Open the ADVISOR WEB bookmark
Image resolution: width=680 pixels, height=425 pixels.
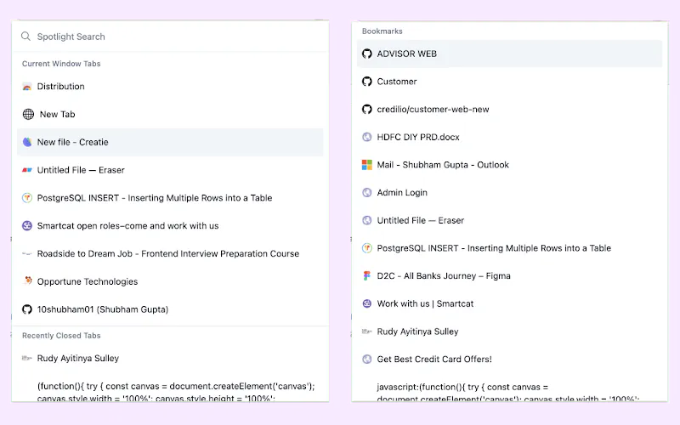(509, 54)
